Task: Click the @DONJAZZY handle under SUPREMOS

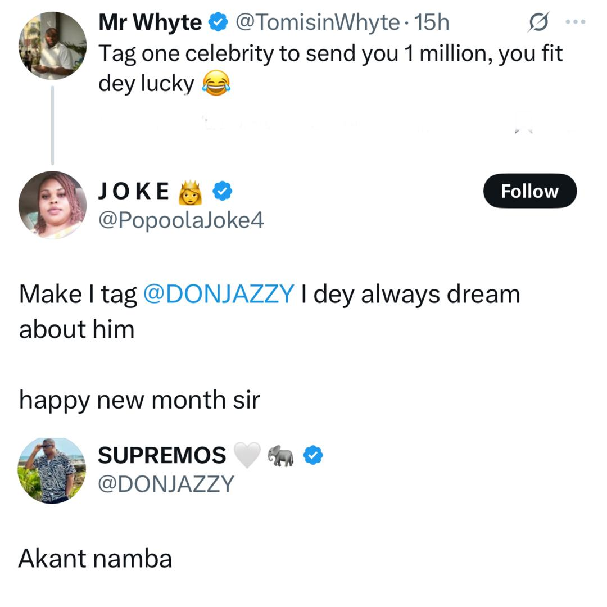Action: tap(166, 483)
